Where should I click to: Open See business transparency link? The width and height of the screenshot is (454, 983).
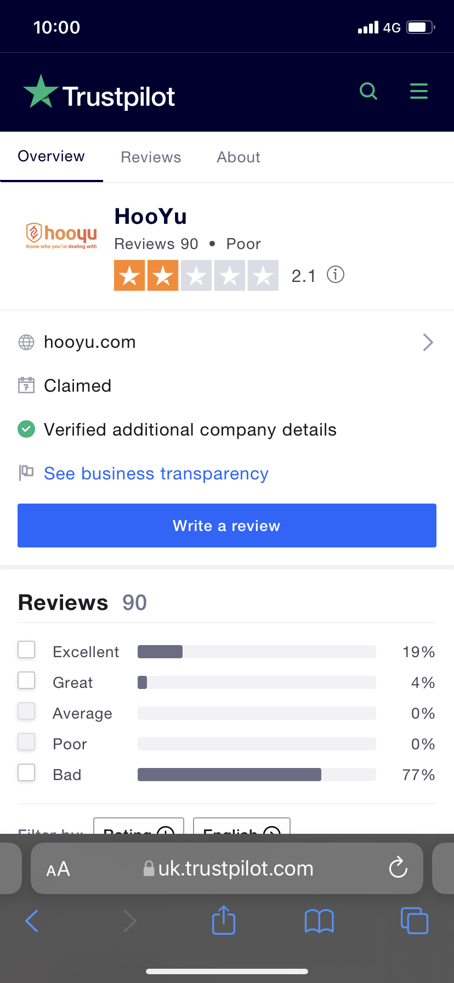click(x=156, y=474)
